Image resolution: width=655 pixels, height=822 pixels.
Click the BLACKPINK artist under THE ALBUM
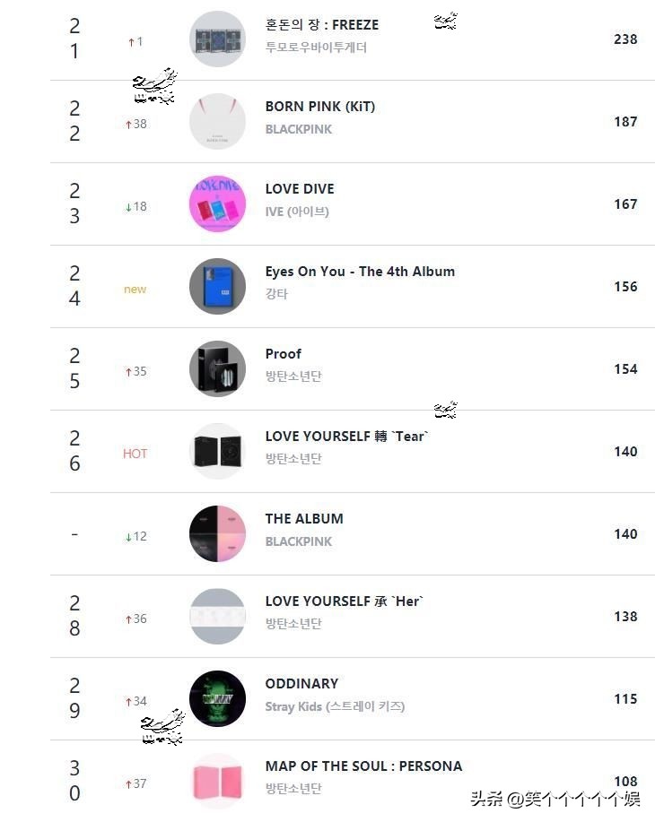click(299, 542)
